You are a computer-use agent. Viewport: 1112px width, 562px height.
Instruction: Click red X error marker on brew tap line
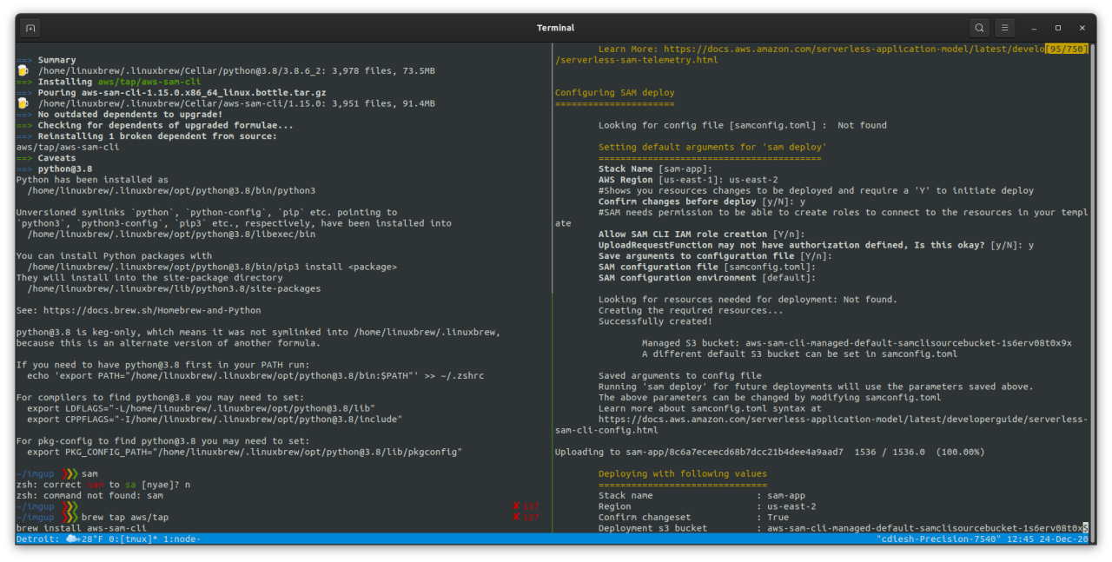pyautogui.click(x=516, y=518)
